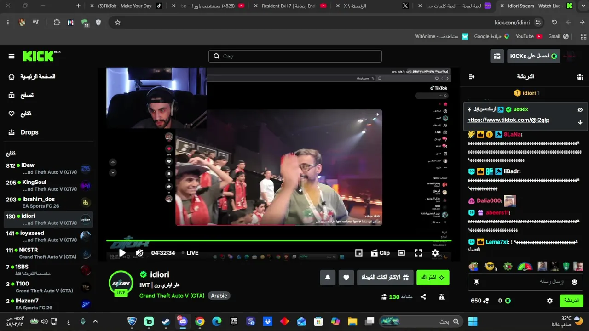Open the iDew channel in sidebar
The height and width of the screenshot is (331, 589).
pyautogui.click(x=48, y=169)
